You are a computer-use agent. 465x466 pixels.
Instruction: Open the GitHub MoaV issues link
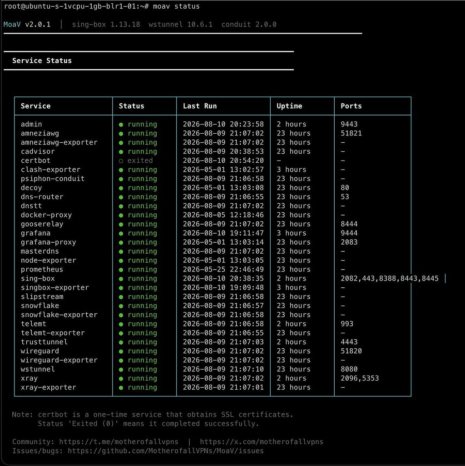[x=165, y=451]
